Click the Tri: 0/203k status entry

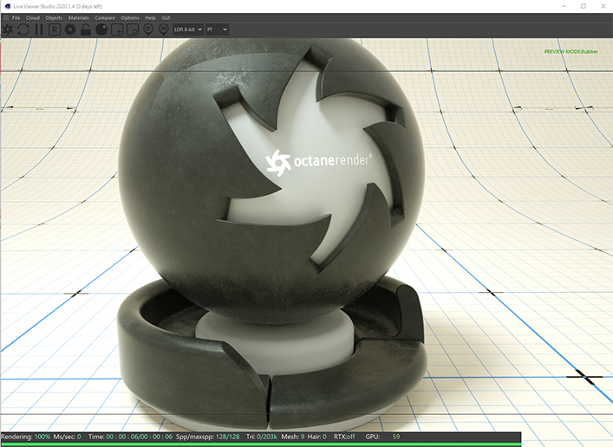coord(262,437)
